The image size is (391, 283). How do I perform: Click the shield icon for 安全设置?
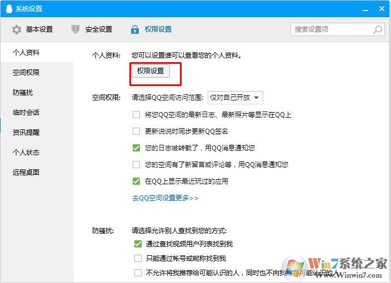click(x=76, y=29)
